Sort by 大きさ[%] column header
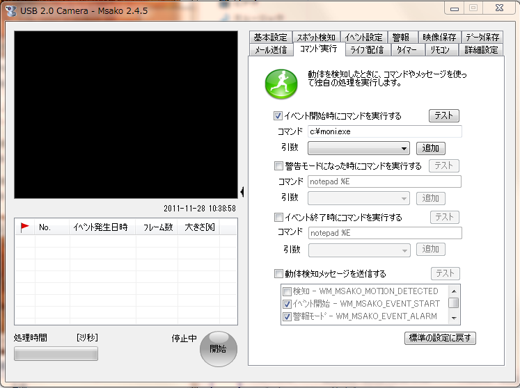The image size is (520, 388). 198,227
